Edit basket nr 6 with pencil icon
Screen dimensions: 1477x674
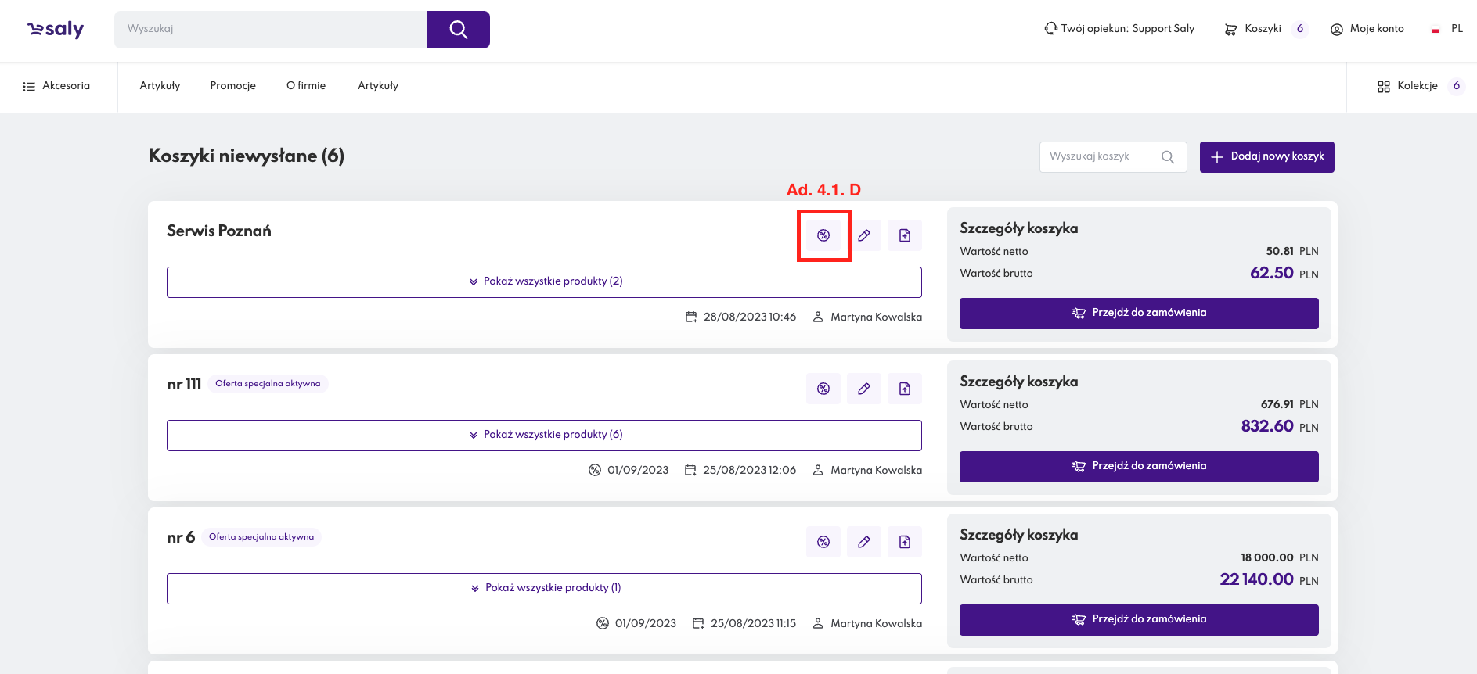tap(864, 542)
